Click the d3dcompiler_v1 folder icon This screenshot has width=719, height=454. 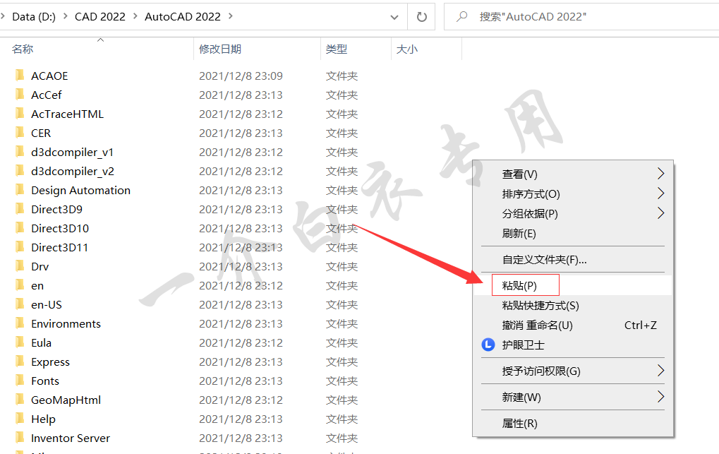point(20,152)
